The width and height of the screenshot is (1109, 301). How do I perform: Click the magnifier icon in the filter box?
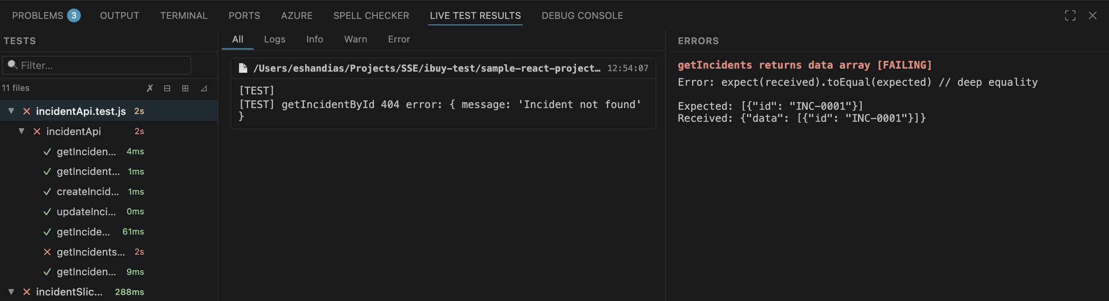click(13, 64)
